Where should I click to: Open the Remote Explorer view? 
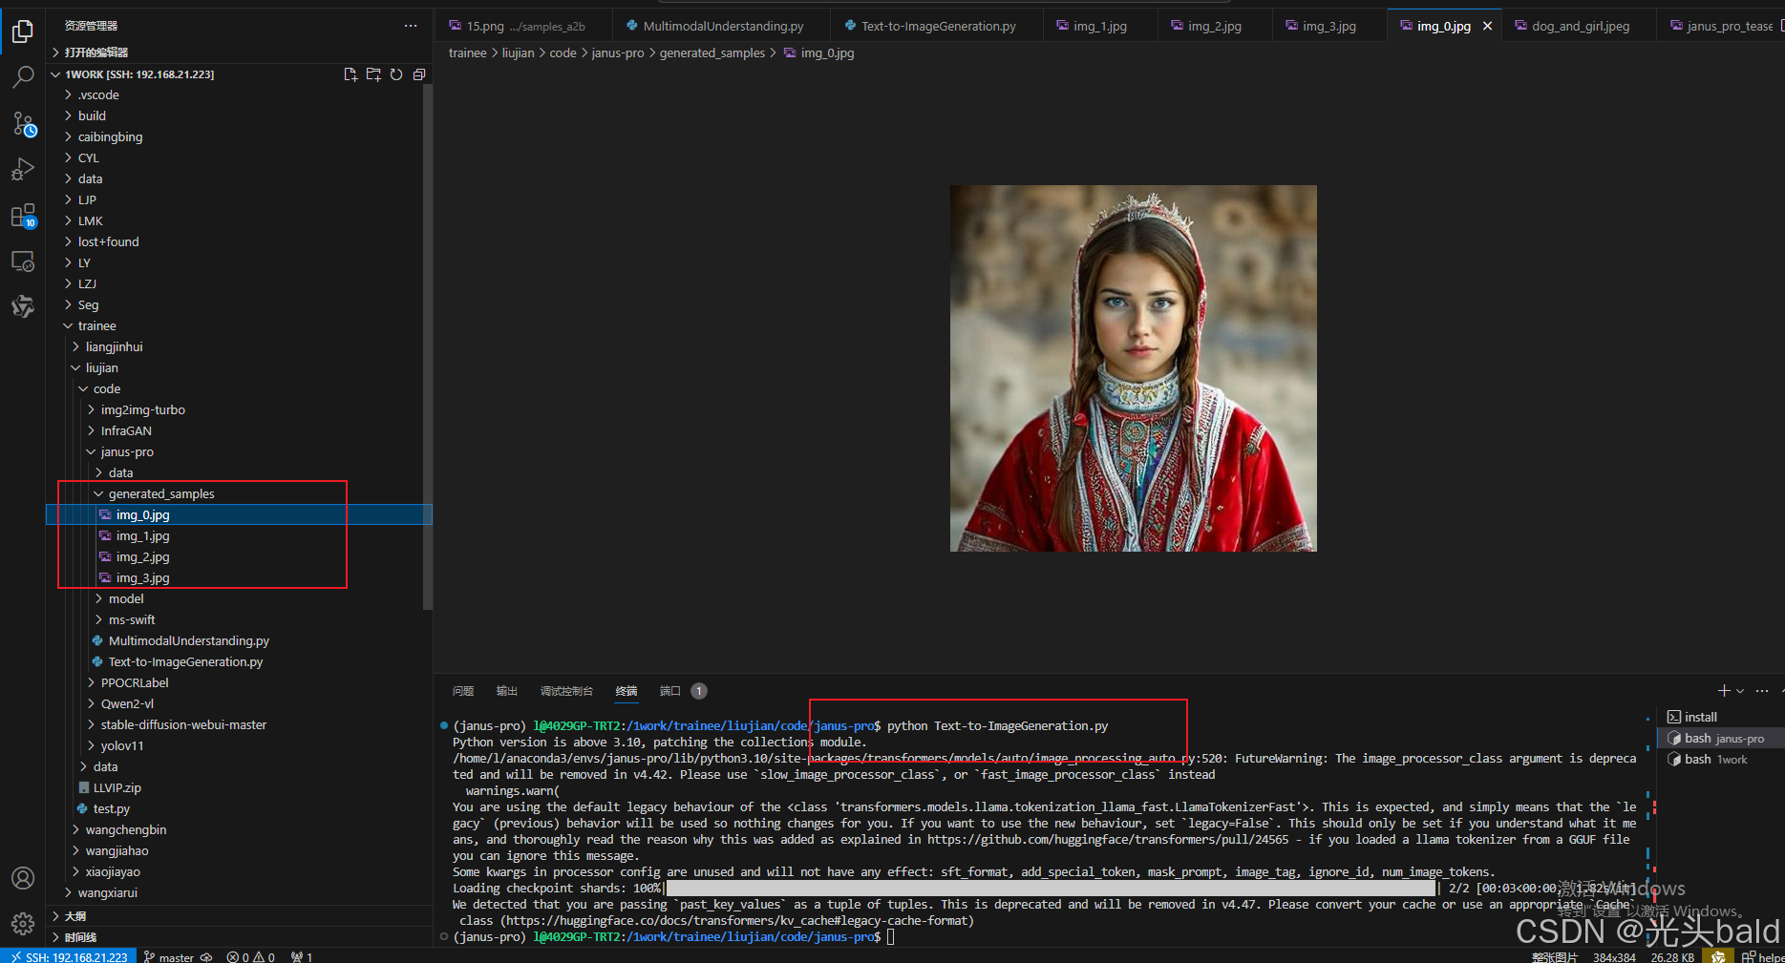click(23, 261)
